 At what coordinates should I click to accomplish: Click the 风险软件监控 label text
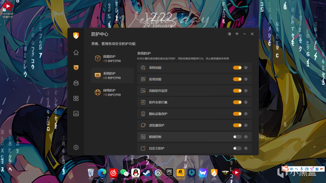point(158,91)
